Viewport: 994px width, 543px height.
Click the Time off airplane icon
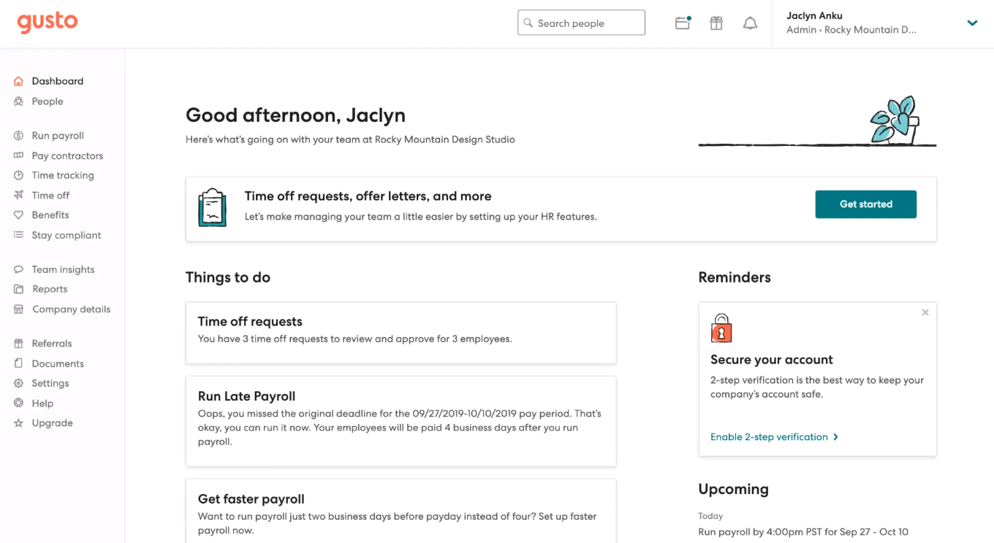19,196
